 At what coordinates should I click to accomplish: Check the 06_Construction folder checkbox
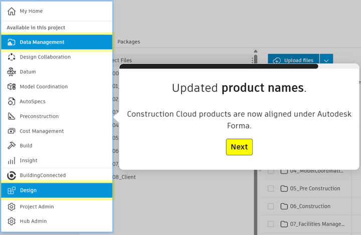pyautogui.click(x=271, y=206)
